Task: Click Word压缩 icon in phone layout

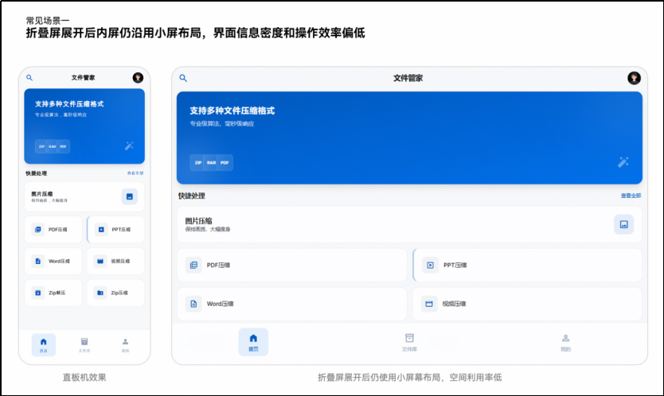Action: click(37, 261)
